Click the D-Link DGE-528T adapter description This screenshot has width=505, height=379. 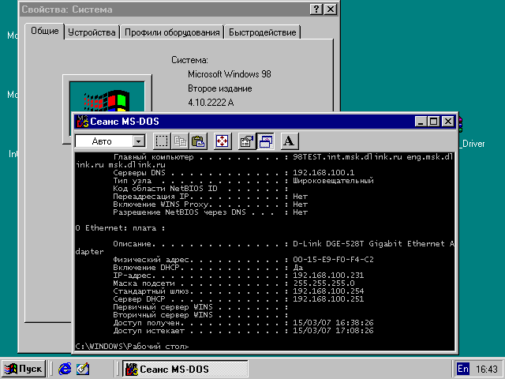373,244
